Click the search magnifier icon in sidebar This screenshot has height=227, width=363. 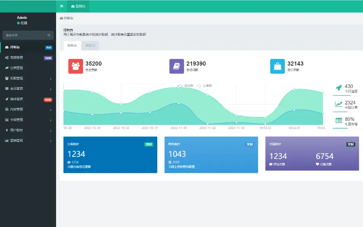(49, 35)
